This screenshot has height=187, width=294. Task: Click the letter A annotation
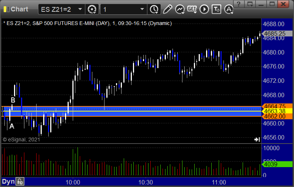click(x=12, y=126)
